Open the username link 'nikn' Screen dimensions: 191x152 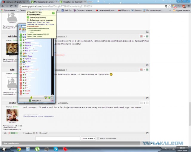[12, 69]
